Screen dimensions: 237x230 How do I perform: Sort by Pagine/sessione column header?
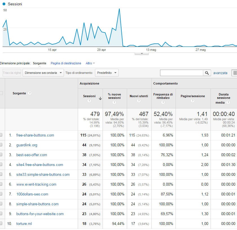[193, 96]
